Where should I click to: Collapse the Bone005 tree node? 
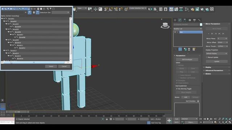pos(7,29)
